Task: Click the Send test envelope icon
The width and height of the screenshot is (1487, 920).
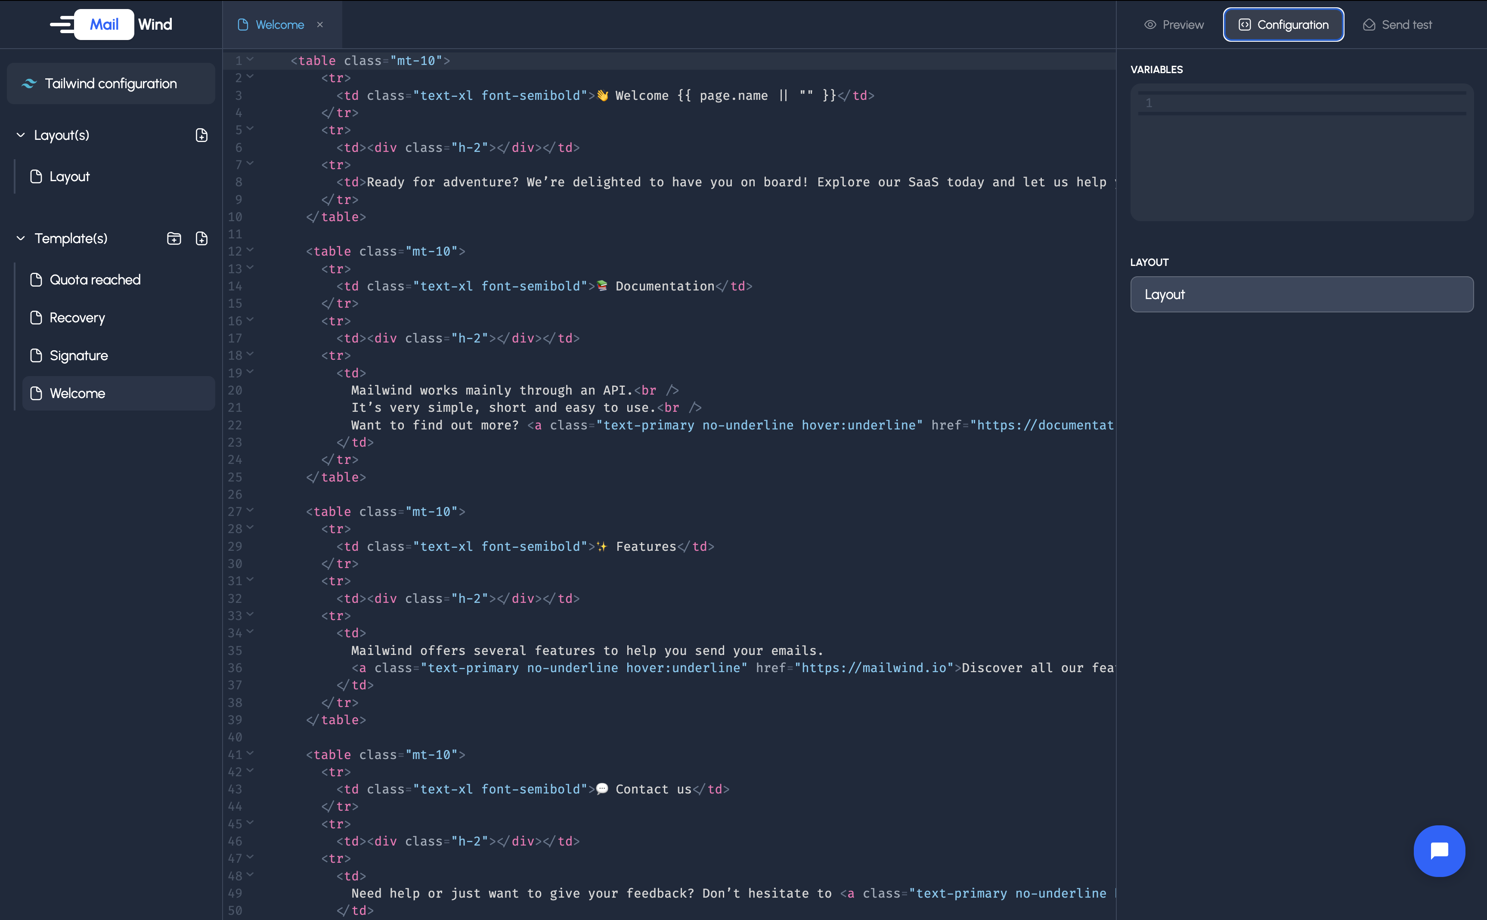Action: [1369, 25]
